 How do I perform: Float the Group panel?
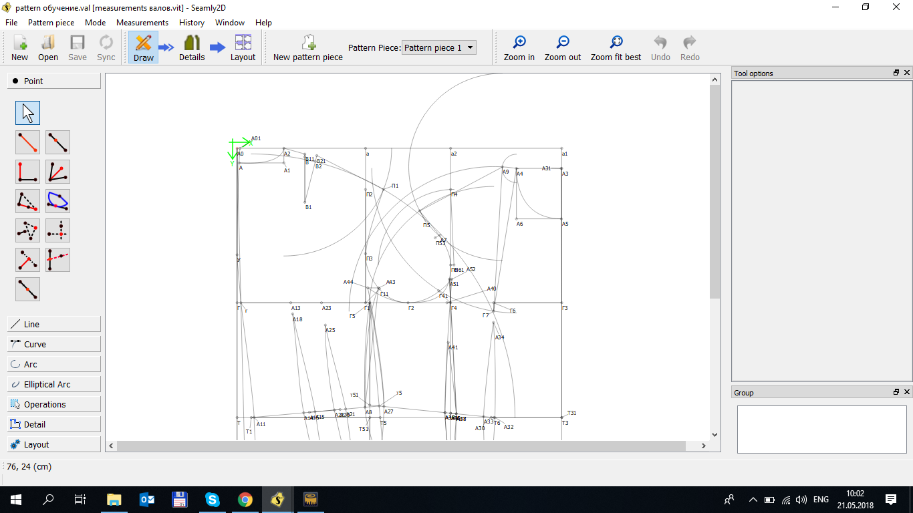pyautogui.click(x=896, y=392)
